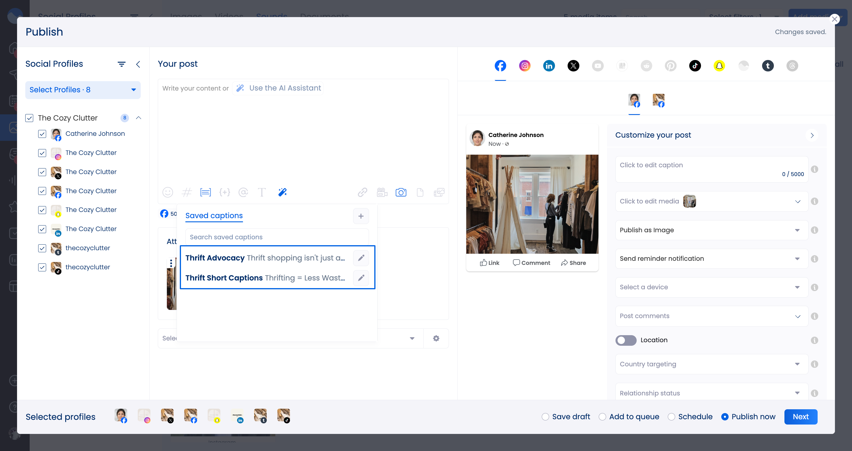
Task: Select the Publish now option
Action: click(x=725, y=417)
